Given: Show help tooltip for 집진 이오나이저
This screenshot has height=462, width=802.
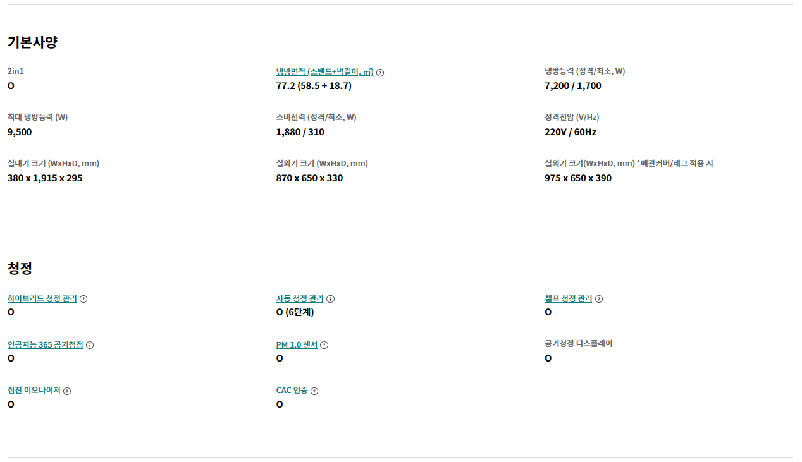Looking at the screenshot, I should [x=67, y=391].
